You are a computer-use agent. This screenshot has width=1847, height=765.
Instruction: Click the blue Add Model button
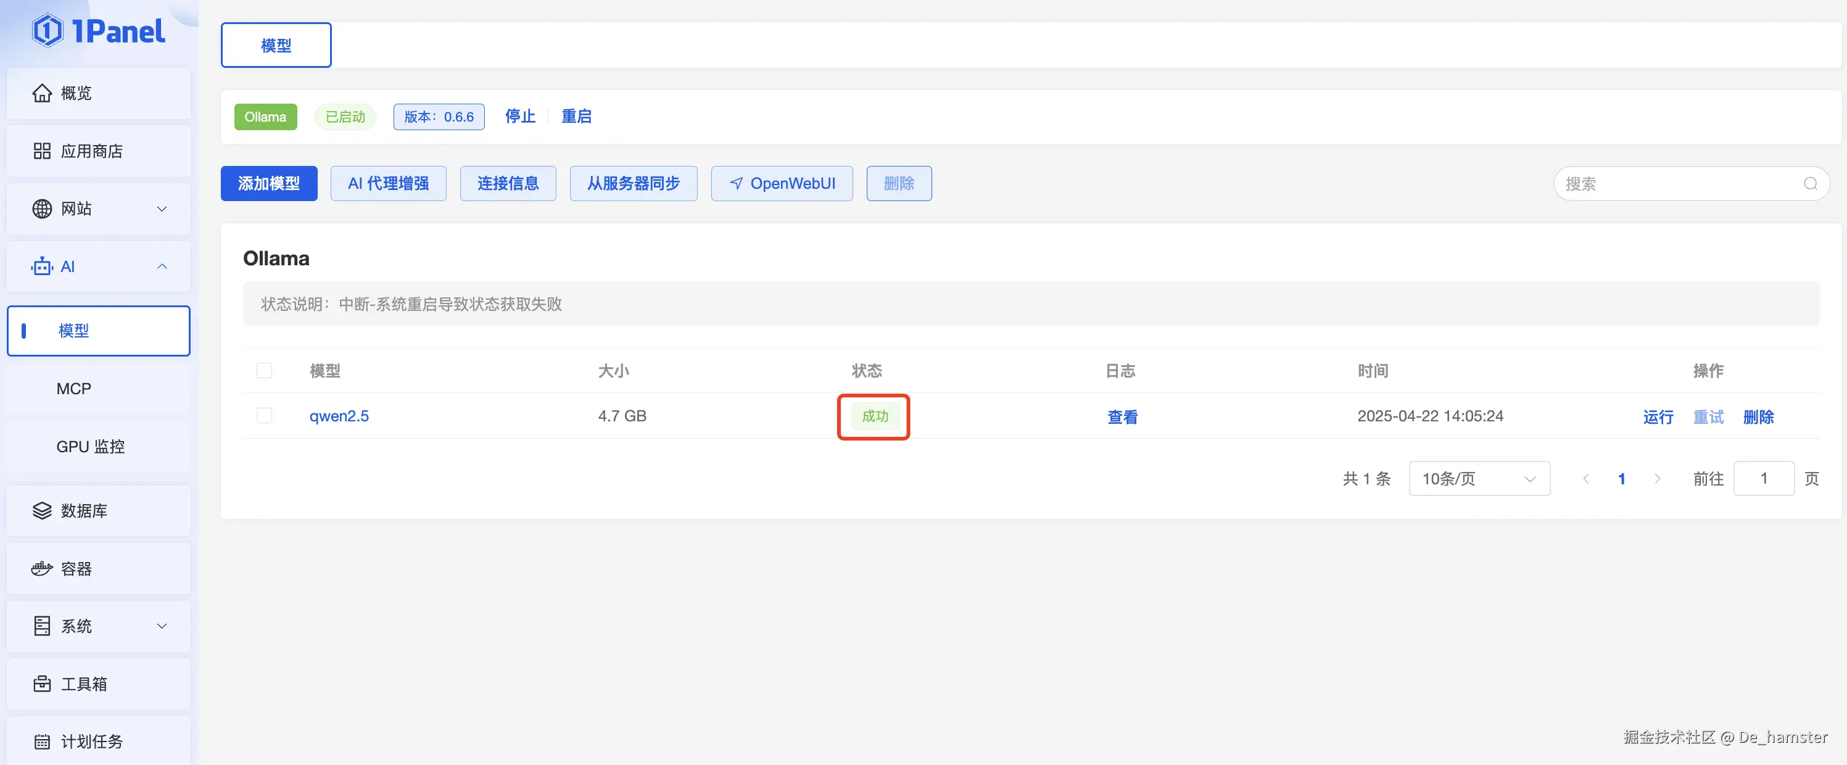tap(269, 184)
